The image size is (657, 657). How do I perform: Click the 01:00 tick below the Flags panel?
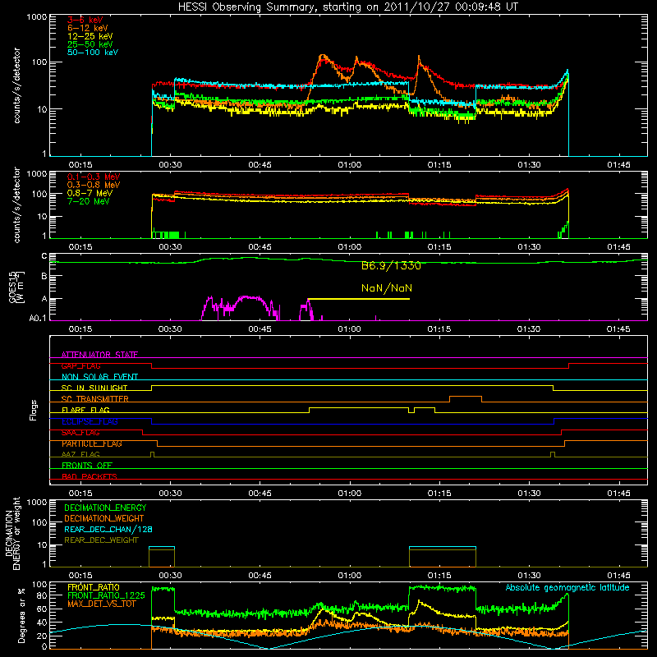[x=350, y=494]
